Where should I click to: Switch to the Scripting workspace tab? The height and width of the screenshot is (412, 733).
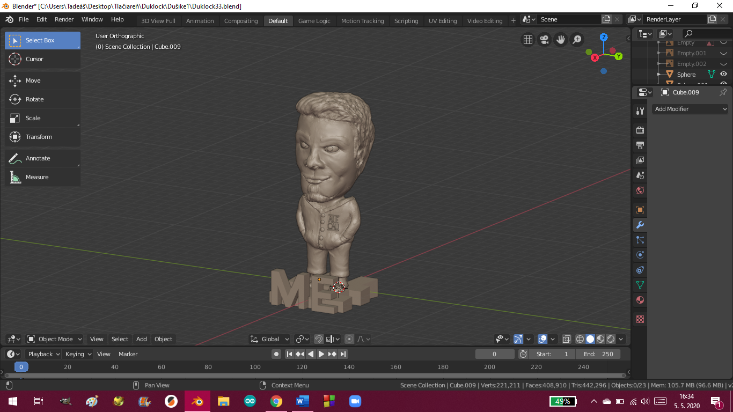click(406, 21)
